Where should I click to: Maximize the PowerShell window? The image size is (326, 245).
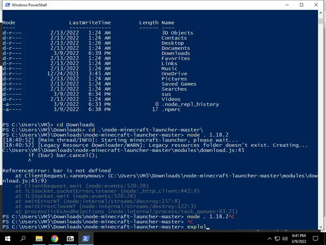pos(301,5)
